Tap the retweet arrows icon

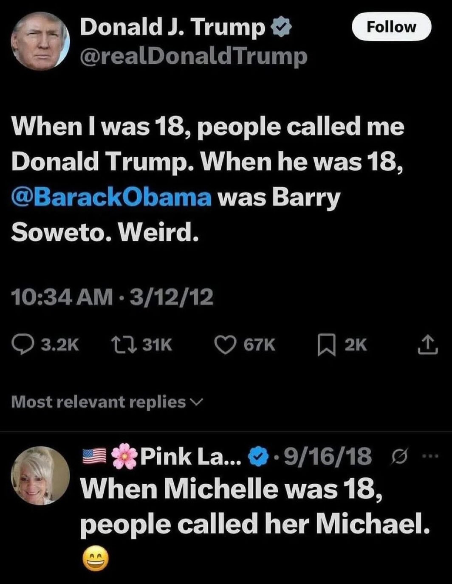120,344
